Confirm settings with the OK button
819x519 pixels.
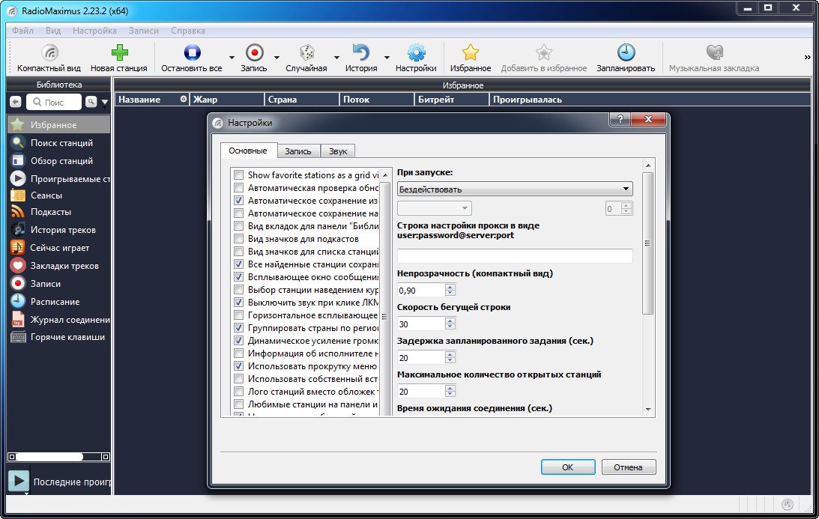click(x=568, y=467)
